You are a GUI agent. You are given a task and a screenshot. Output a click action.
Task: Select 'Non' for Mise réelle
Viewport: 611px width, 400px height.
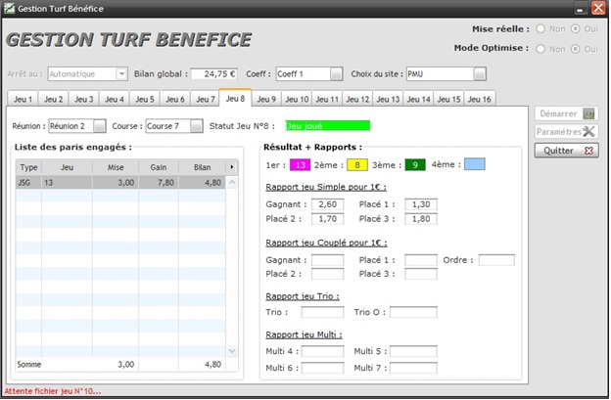pos(540,29)
